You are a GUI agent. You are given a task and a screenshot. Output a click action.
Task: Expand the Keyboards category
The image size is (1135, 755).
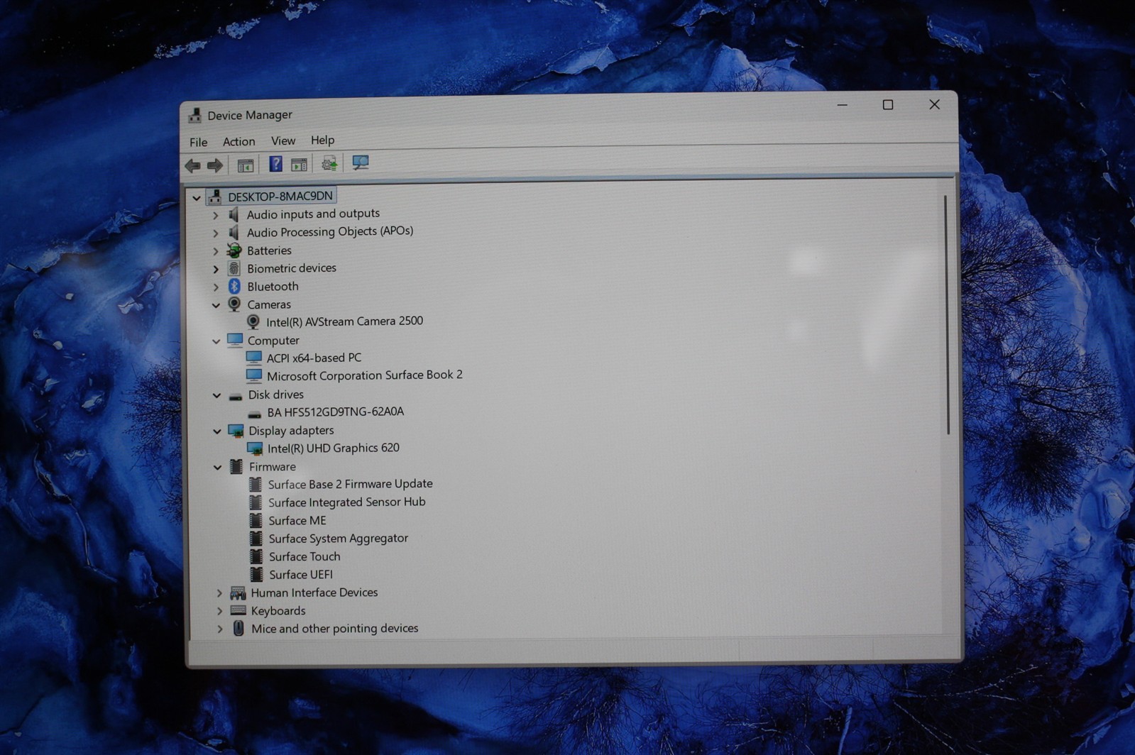click(219, 611)
